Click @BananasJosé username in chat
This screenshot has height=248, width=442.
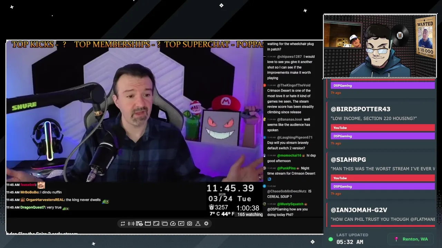point(289,119)
